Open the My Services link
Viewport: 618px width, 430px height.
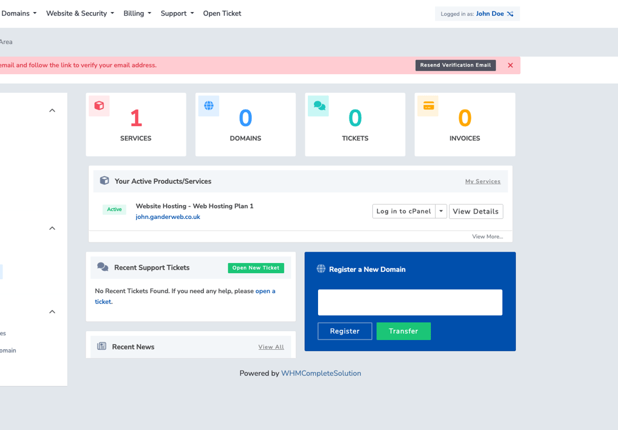click(483, 182)
